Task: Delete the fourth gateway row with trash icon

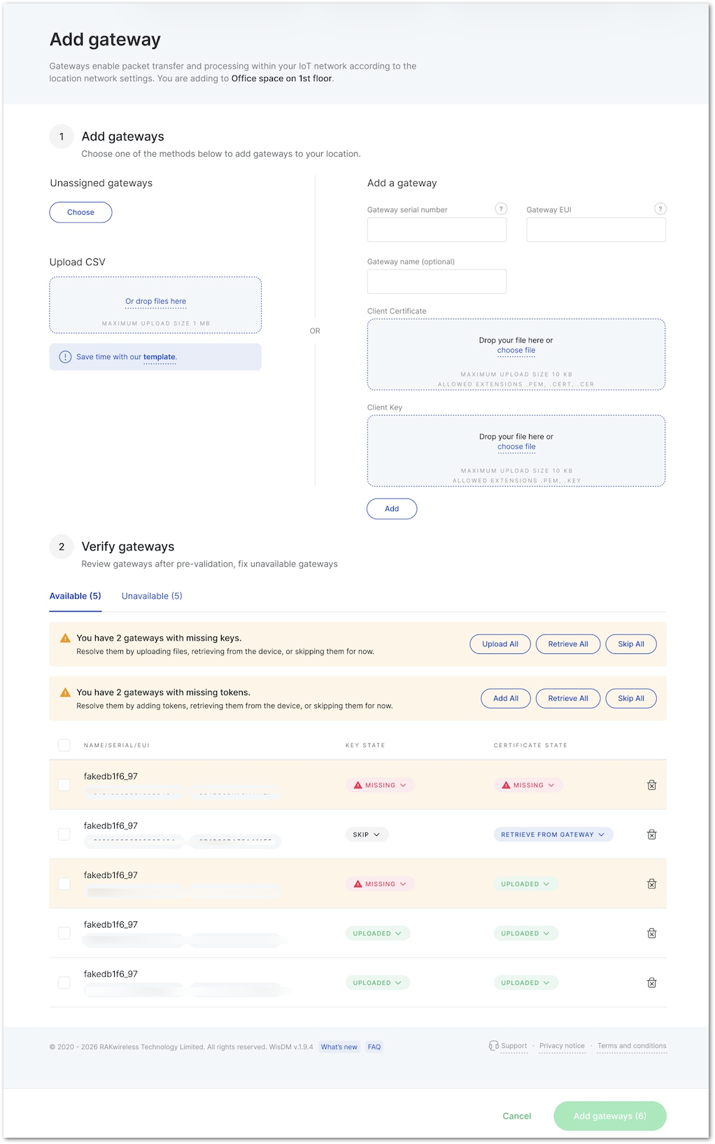Action: pyautogui.click(x=651, y=933)
